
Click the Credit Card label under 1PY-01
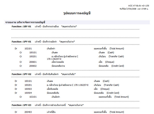pyautogui.click(x=118, y=66)
